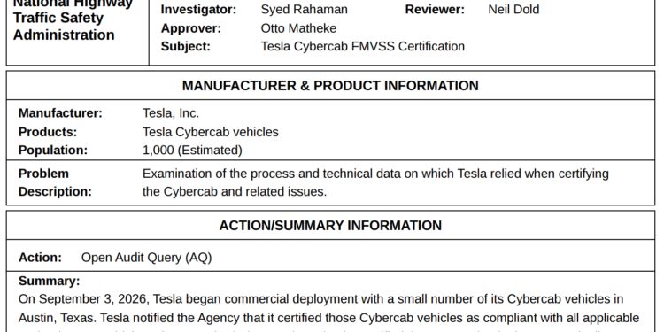
Task: Click the Population label
Action: pyautogui.click(x=53, y=151)
